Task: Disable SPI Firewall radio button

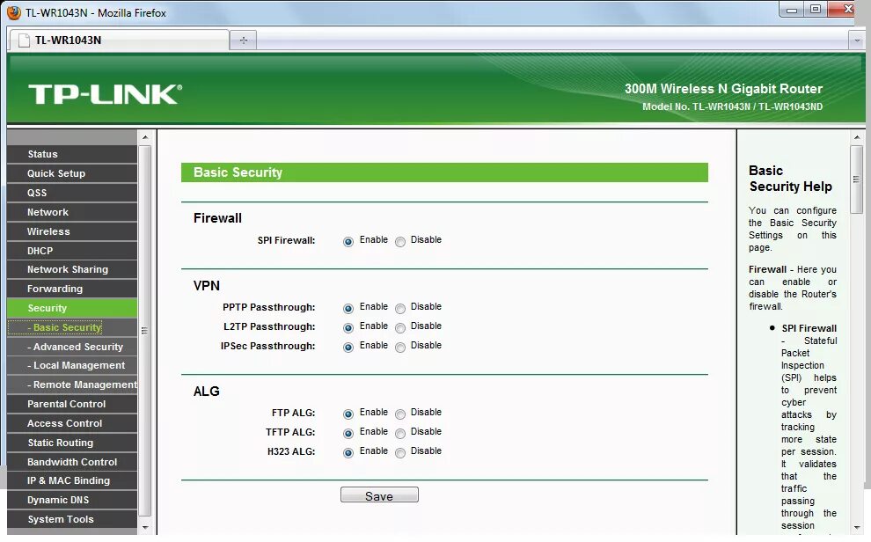Action: click(400, 242)
